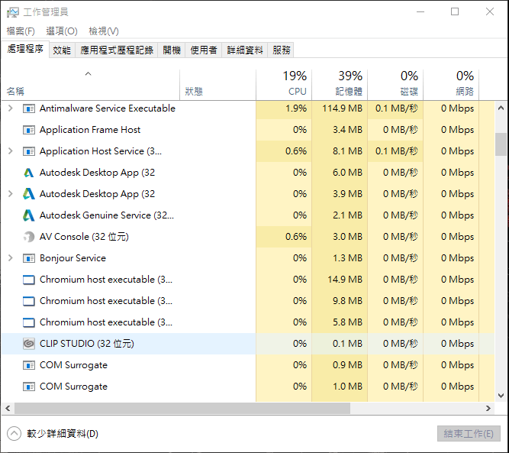Viewport: 509px width, 453px height.
Task: Click the Autodesk Genuine Service icon
Action: coord(29,215)
